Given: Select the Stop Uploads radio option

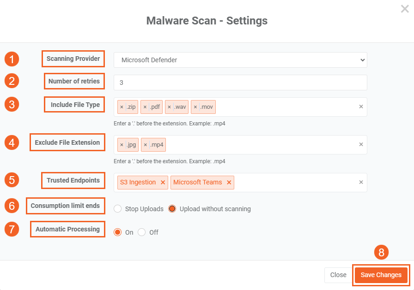Looking at the screenshot, I should [117, 209].
